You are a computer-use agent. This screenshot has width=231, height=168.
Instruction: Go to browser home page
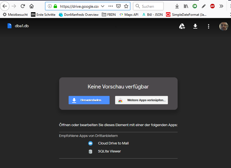pos(32,6)
